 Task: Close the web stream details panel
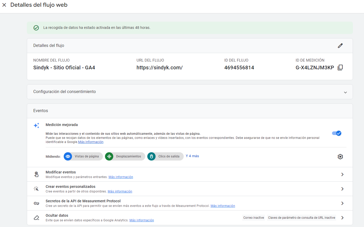tap(4, 5)
